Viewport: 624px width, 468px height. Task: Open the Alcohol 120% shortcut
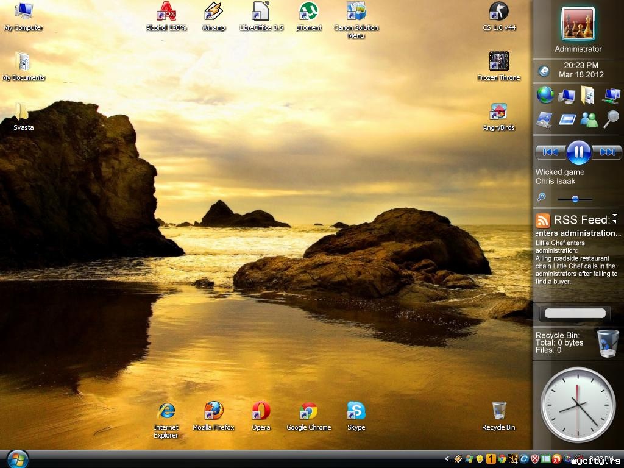click(166, 12)
